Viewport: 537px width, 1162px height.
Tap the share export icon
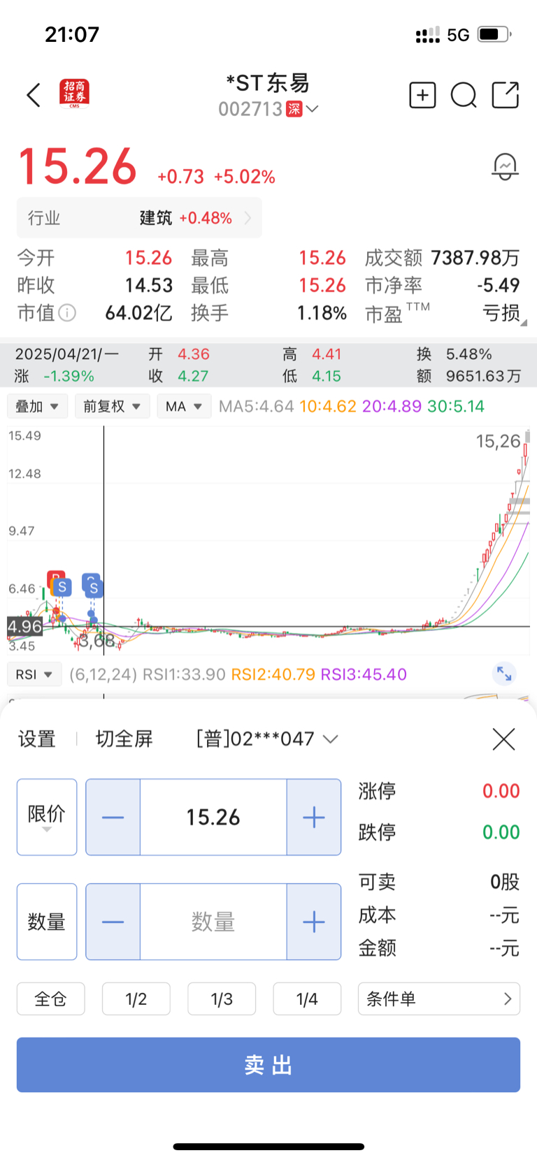coord(506,95)
